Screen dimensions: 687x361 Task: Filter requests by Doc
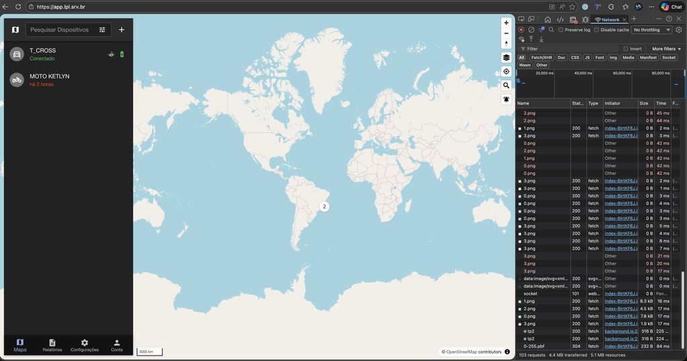coord(562,58)
